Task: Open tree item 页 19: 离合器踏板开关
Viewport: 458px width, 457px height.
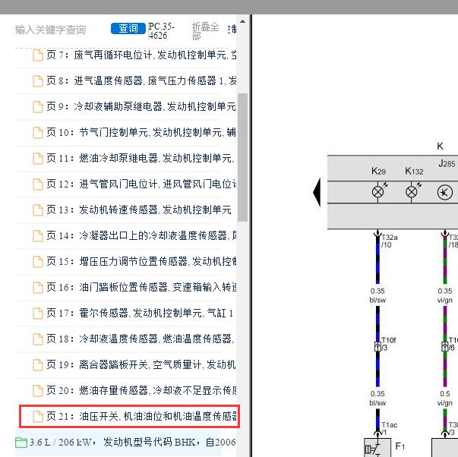Action: (134, 364)
